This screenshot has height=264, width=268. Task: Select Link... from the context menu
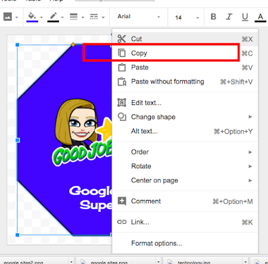point(185,222)
